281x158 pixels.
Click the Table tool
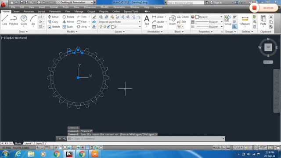(x=158, y=27)
